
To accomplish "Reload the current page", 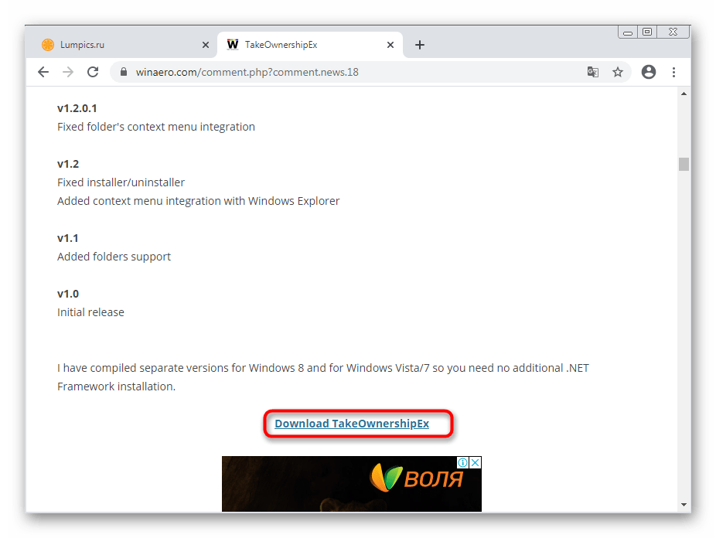I will [93, 72].
